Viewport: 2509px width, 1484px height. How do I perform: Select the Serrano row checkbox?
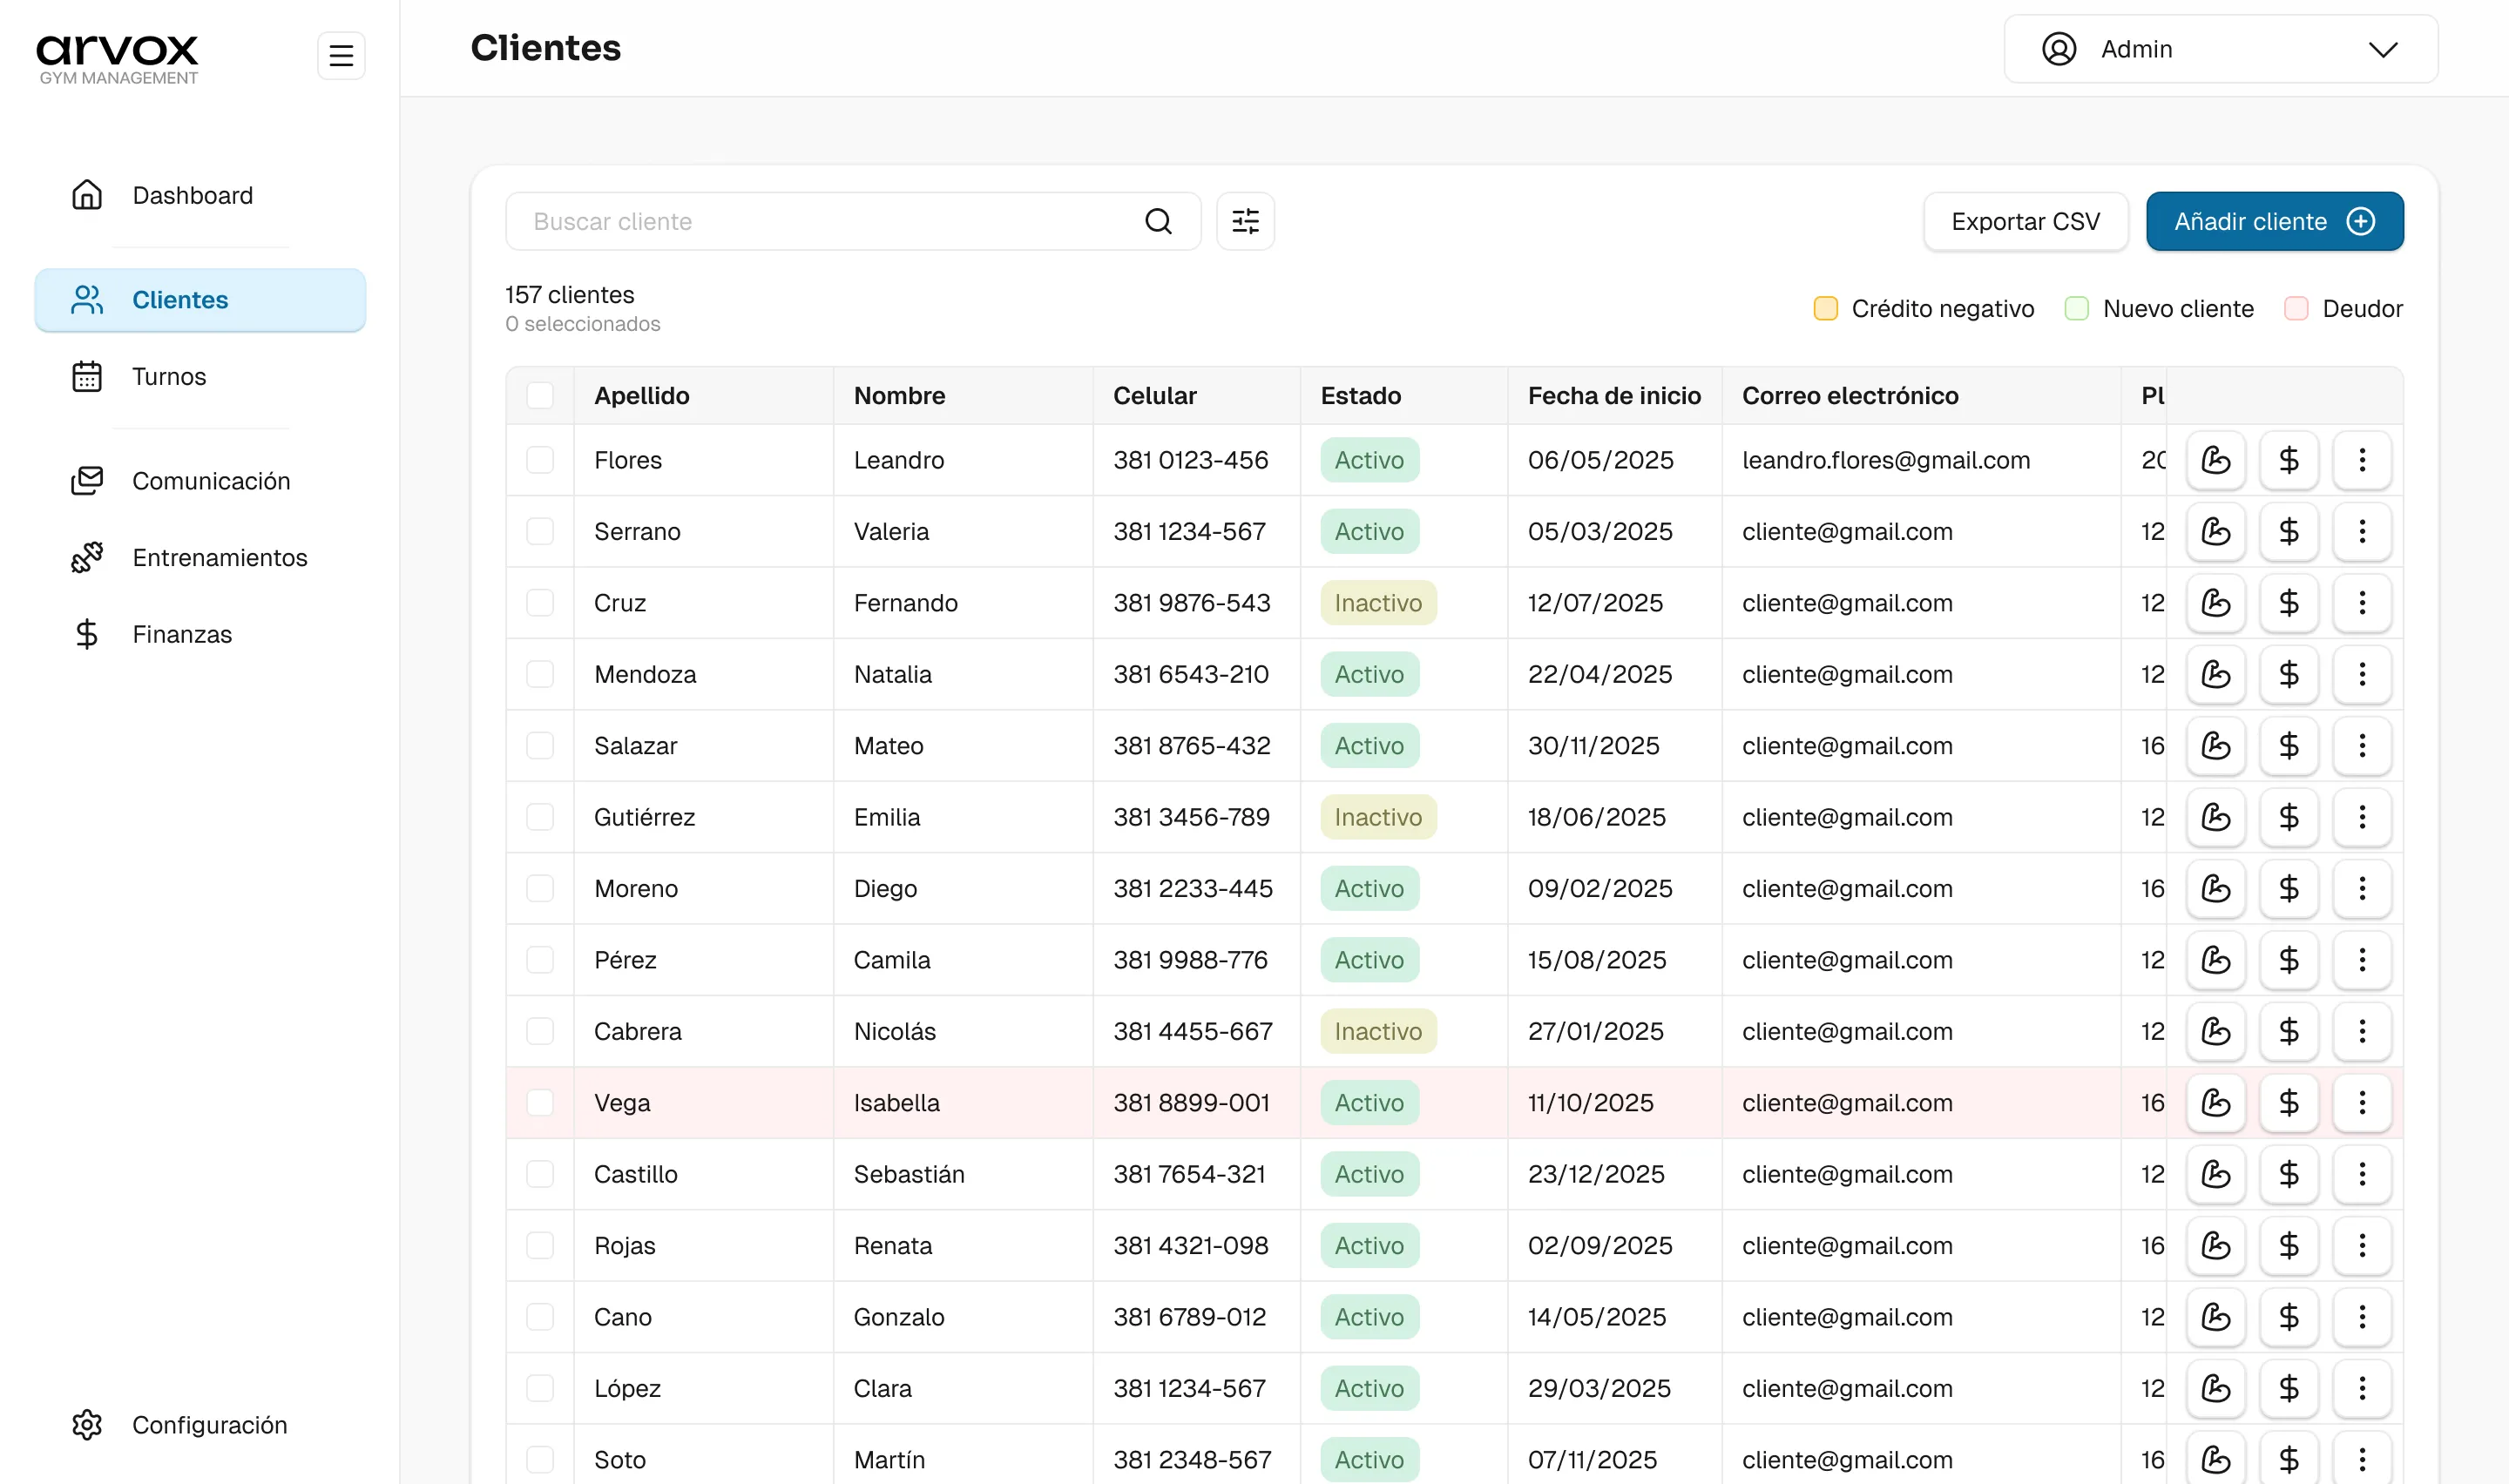click(x=540, y=531)
